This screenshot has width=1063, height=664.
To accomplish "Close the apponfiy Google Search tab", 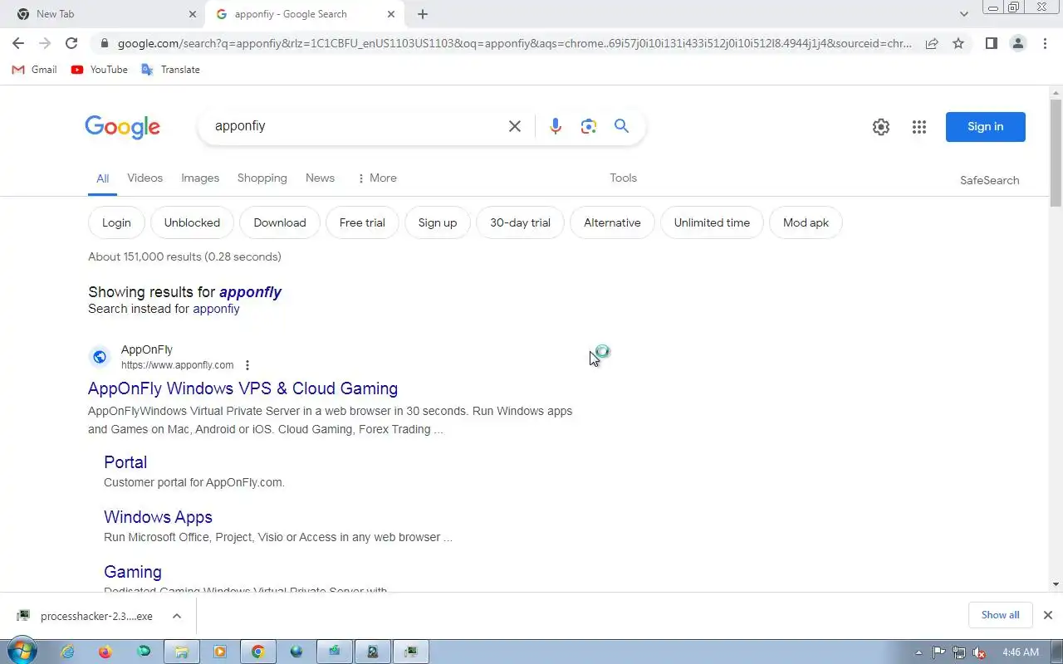I will click(x=391, y=14).
